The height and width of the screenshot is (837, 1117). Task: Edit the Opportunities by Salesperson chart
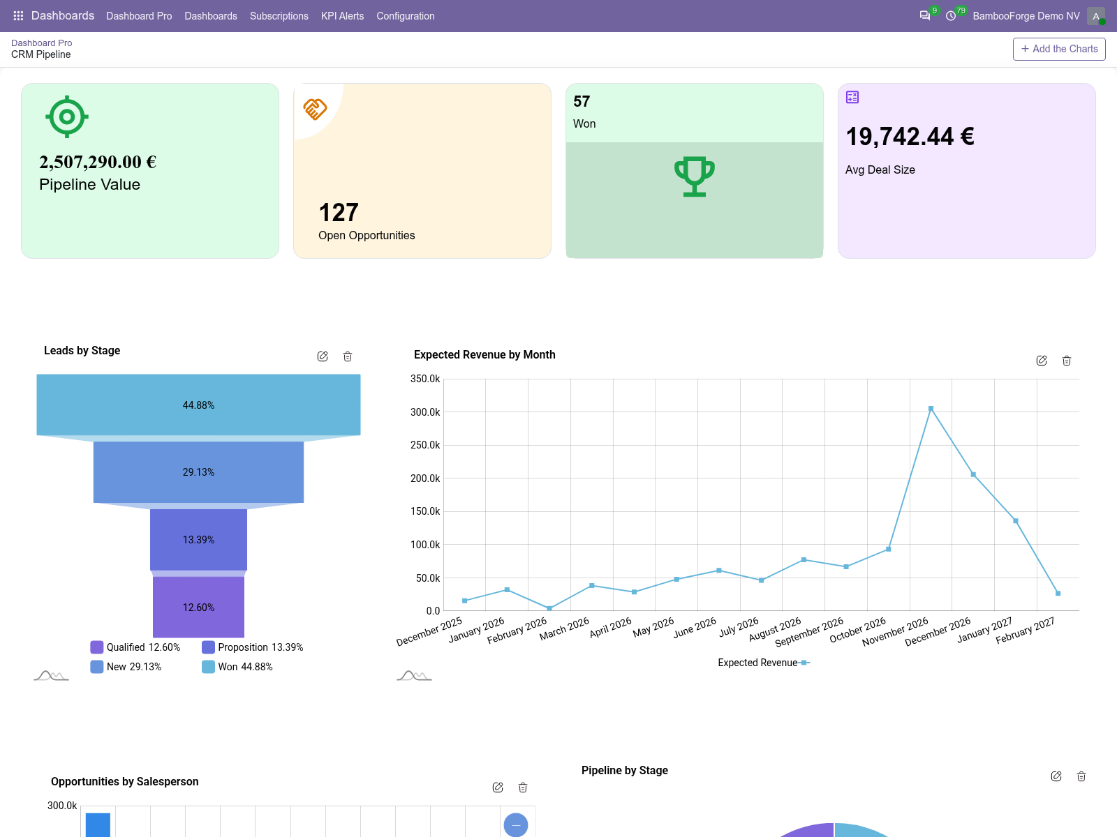(x=498, y=787)
